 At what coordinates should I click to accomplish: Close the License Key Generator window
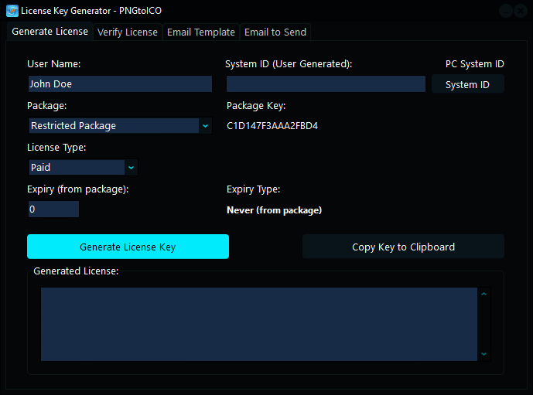pyautogui.click(x=521, y=11)
